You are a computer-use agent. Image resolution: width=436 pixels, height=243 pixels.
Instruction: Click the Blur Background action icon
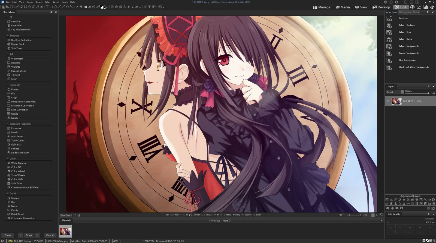(x=389, y=60)
